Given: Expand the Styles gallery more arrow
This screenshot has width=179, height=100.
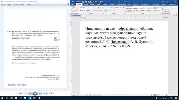Looking at the screenshot, I should tap(160, 11).
